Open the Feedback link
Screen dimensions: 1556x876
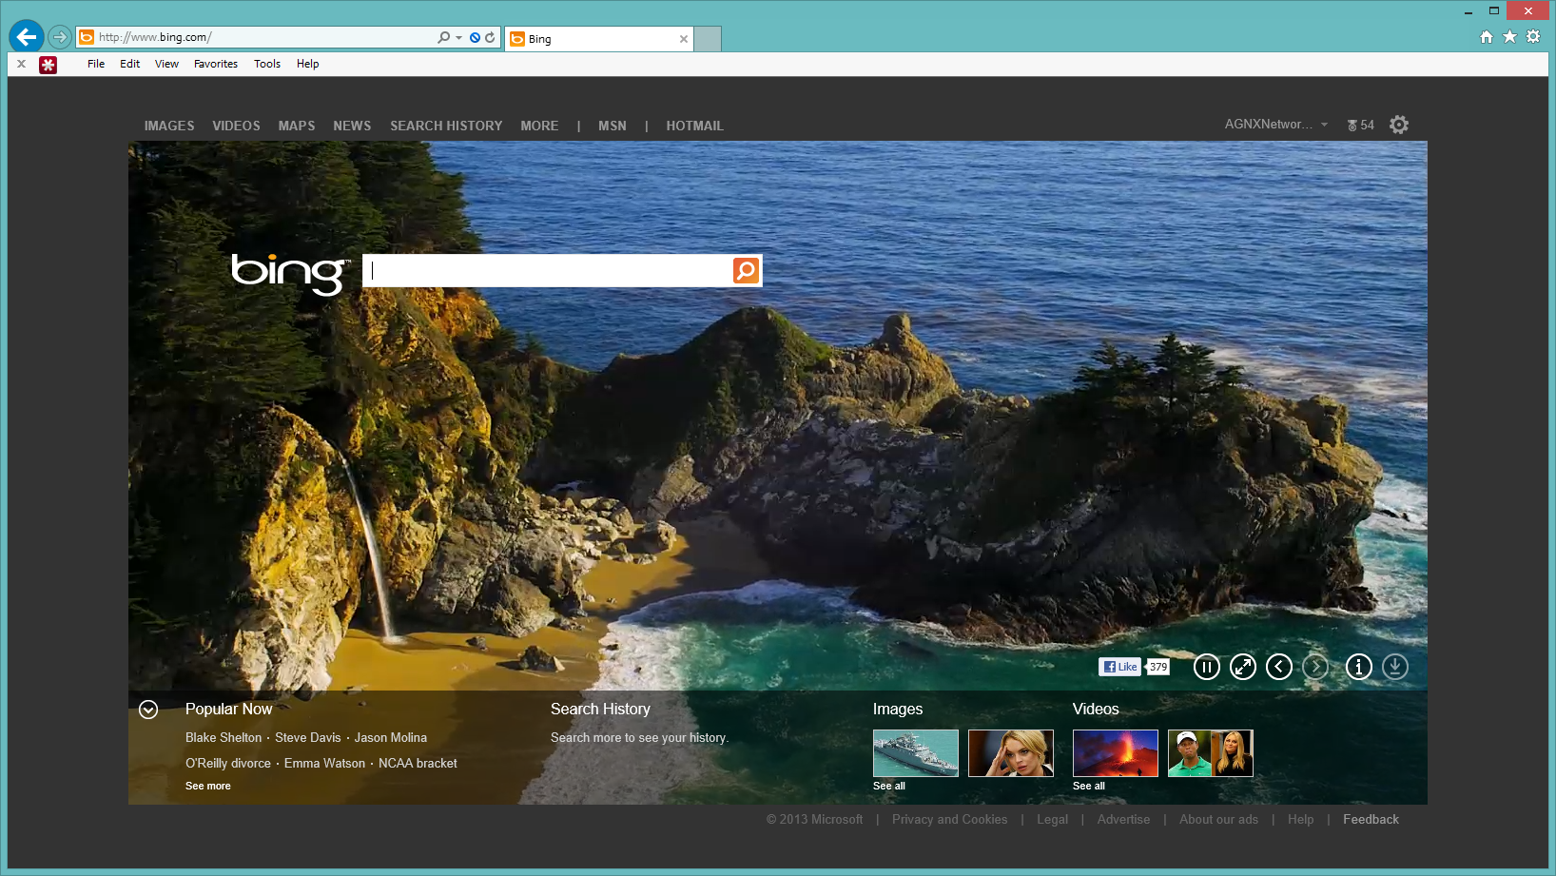point(1370,819)
